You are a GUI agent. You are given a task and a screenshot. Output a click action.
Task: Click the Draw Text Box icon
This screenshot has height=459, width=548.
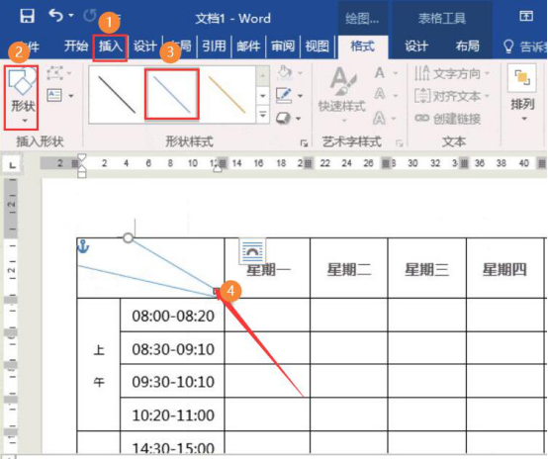tap(54, 95)
